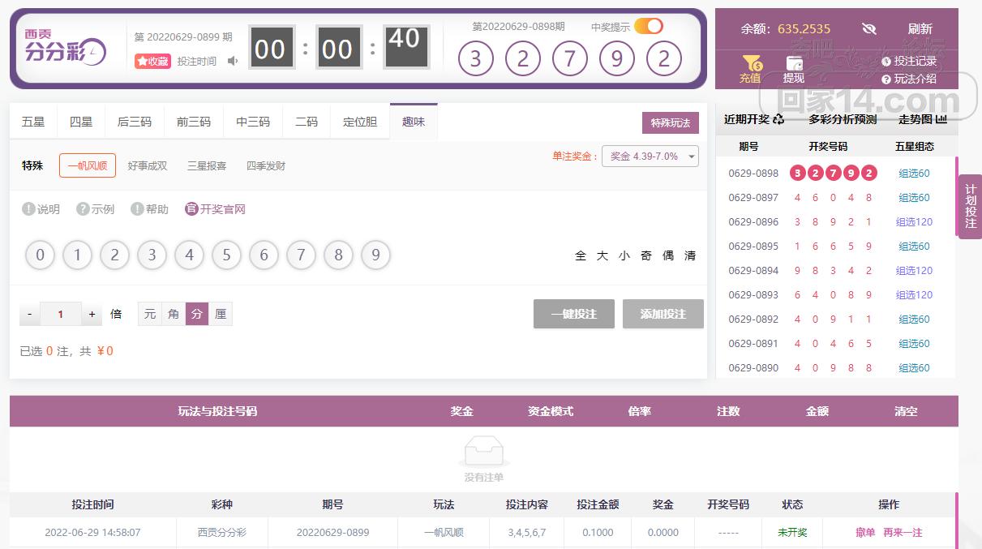Choose 厘 currency unit
Image resolution: width=982 pixels, height=549 pixels.
tap(221, 314)
